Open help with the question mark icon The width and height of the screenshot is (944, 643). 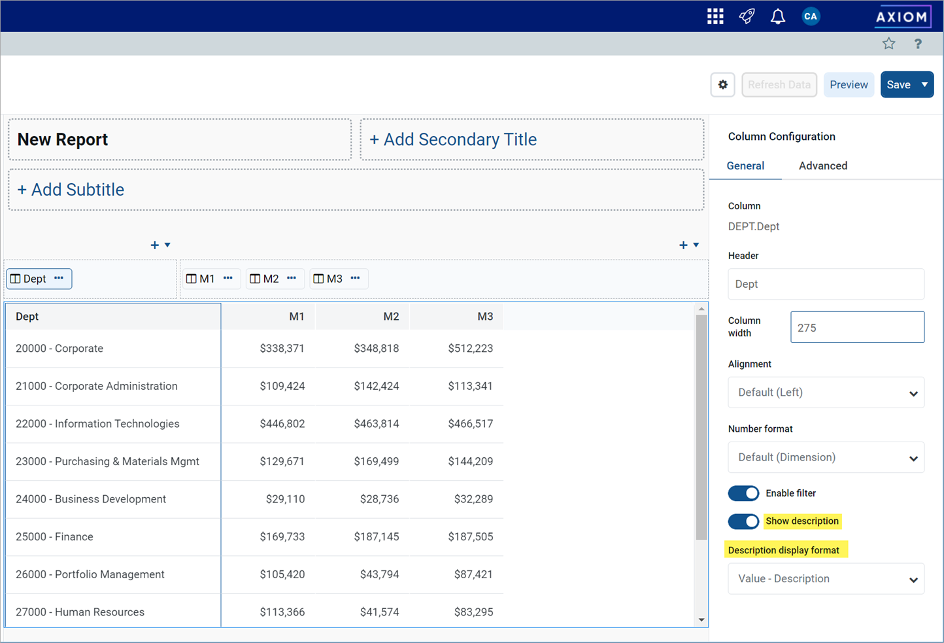[918, 44]
